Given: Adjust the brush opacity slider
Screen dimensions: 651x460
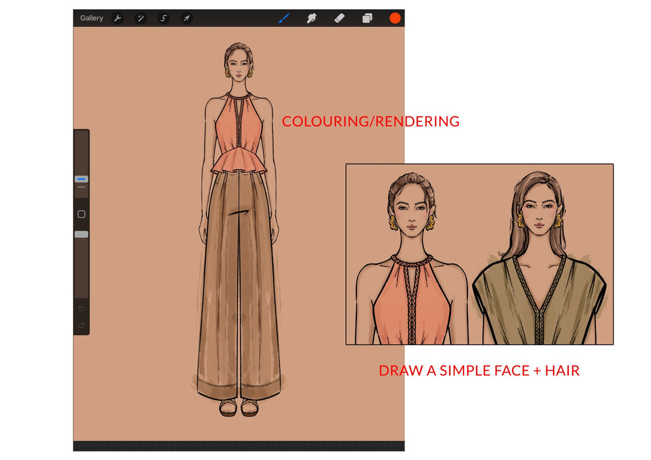Looking at the screenshot, I should point(80,233).
